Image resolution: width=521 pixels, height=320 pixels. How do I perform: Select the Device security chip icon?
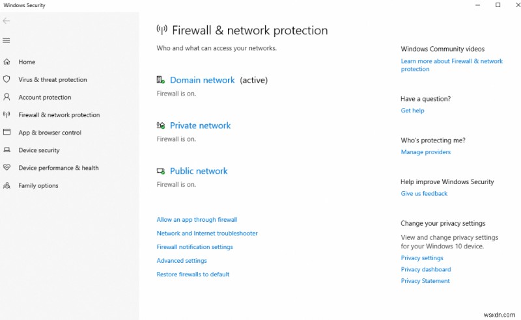point(7,150)
